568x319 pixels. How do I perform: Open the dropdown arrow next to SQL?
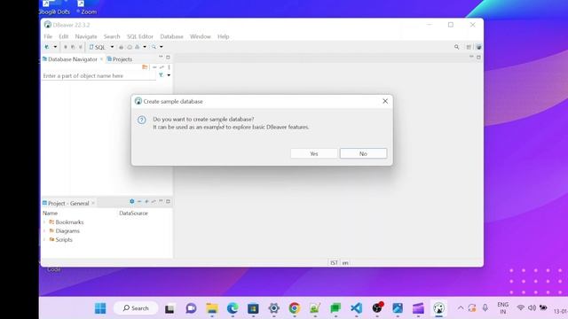112,47
